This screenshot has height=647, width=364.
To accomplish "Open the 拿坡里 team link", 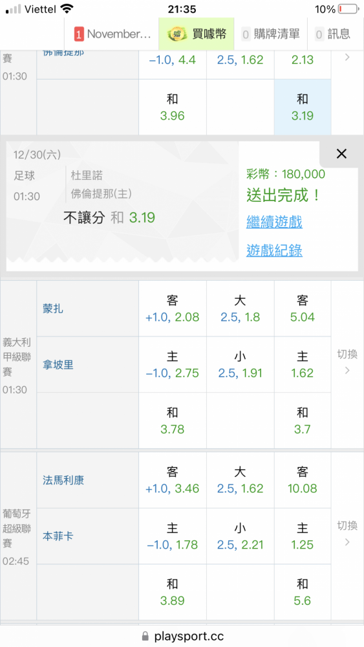I will [x=58, y=365].
